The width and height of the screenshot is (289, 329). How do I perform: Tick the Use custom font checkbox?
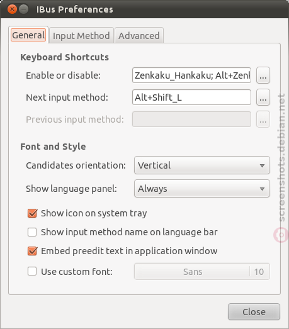click(32, 271)
